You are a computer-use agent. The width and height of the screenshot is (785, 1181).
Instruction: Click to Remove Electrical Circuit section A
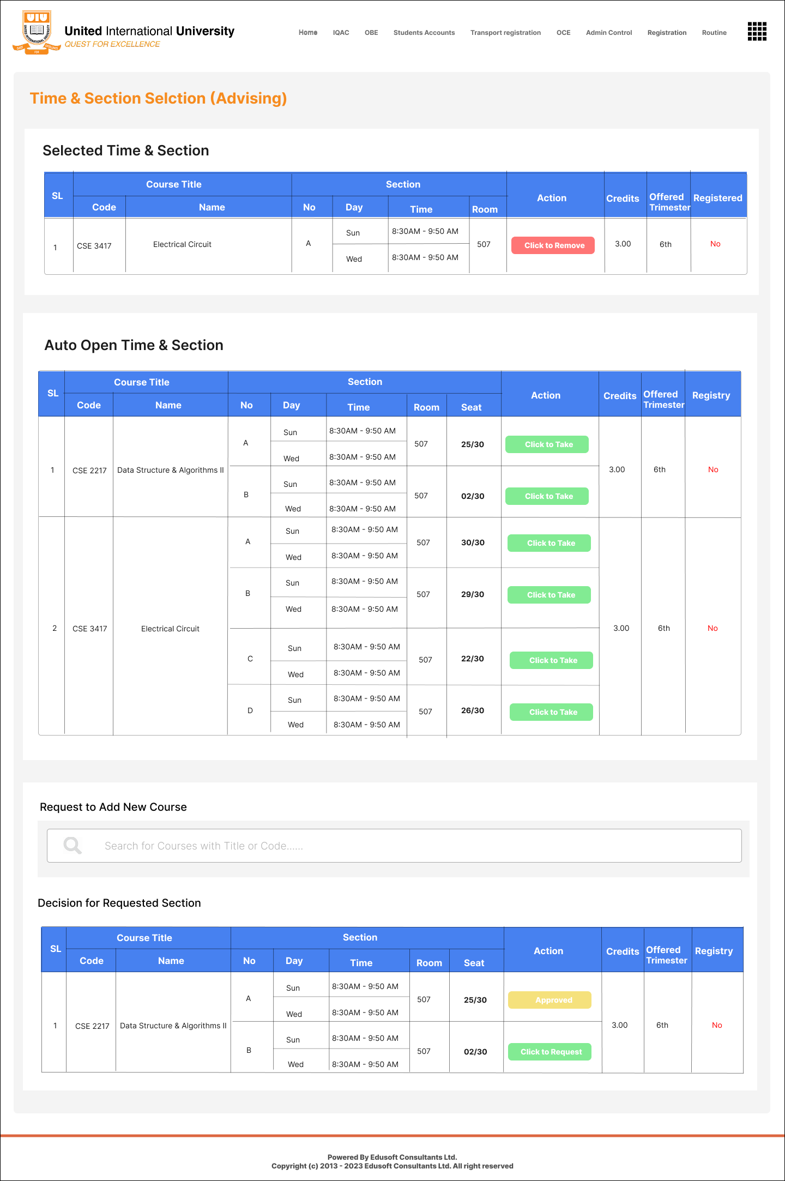coord(553,245)
